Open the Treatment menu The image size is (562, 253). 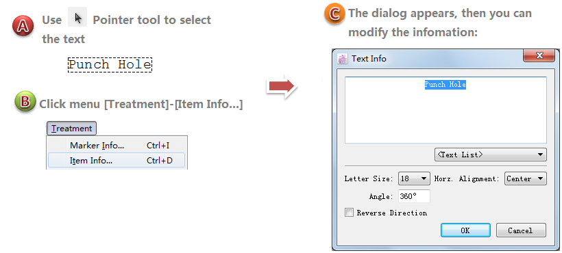point(71,129)
